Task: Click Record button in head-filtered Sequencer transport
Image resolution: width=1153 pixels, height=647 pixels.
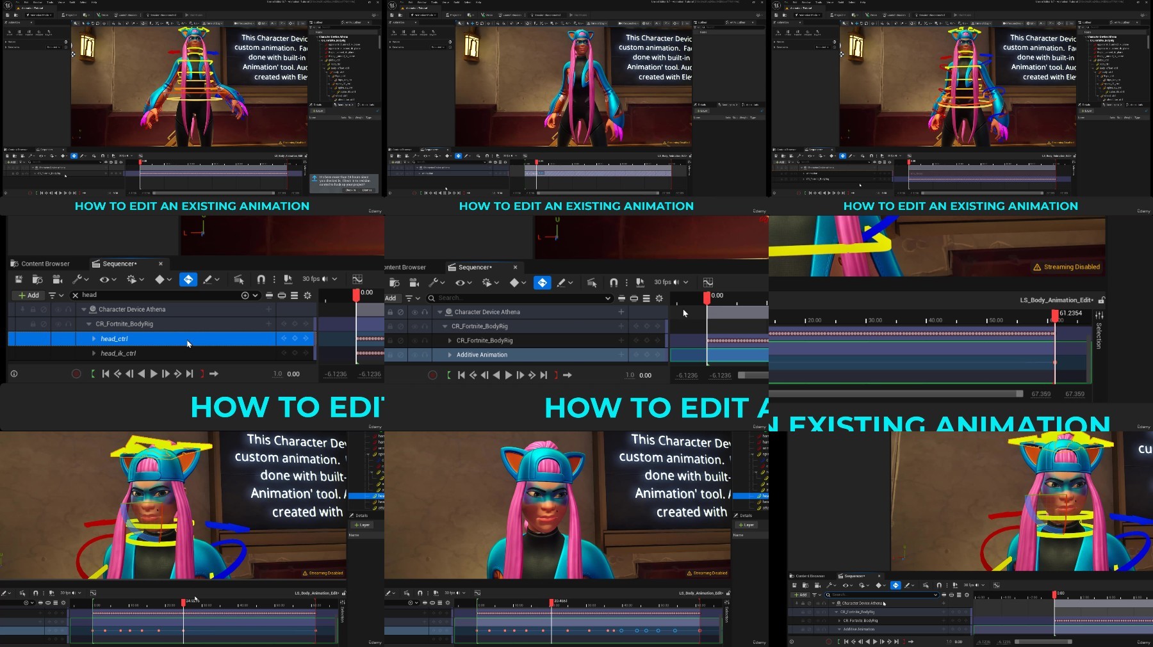Action: click(76, 374)
